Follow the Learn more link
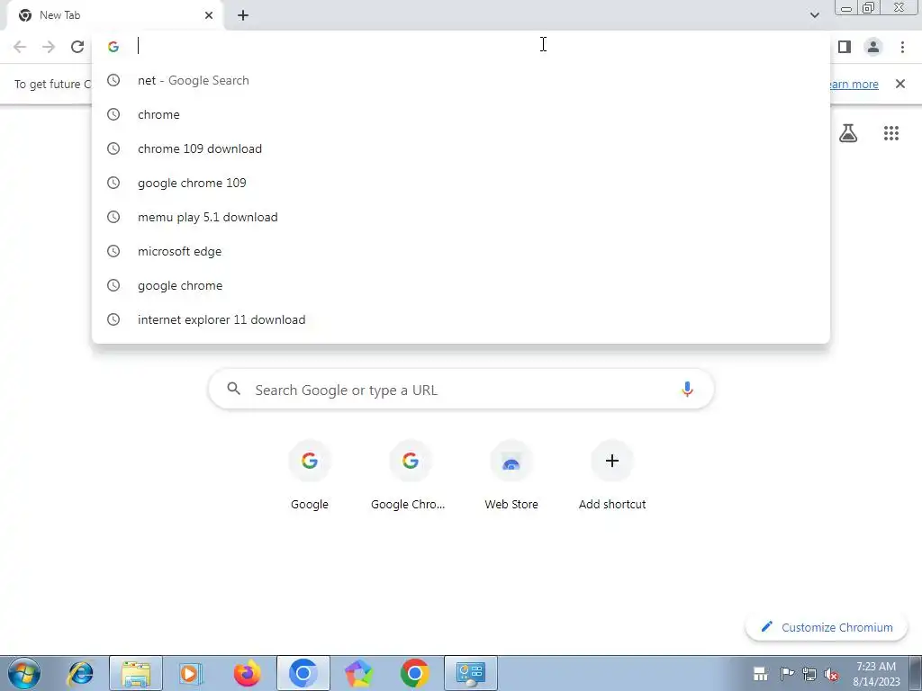Screen dimensions: 922x691 coord(854,84)
